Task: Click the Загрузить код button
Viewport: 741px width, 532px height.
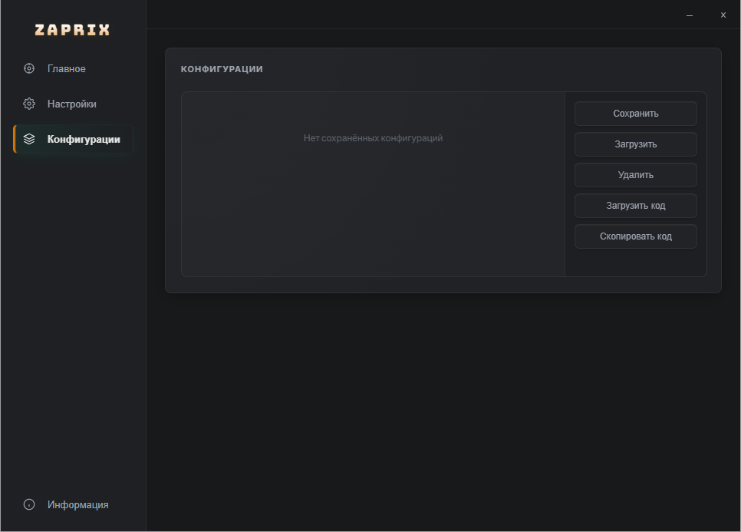Action: coord(636,206)
